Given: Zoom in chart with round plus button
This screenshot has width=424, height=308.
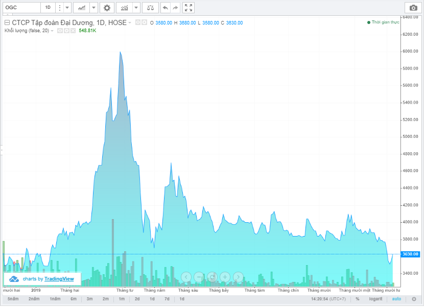Looking at the screenshot, I should point(225,277).
